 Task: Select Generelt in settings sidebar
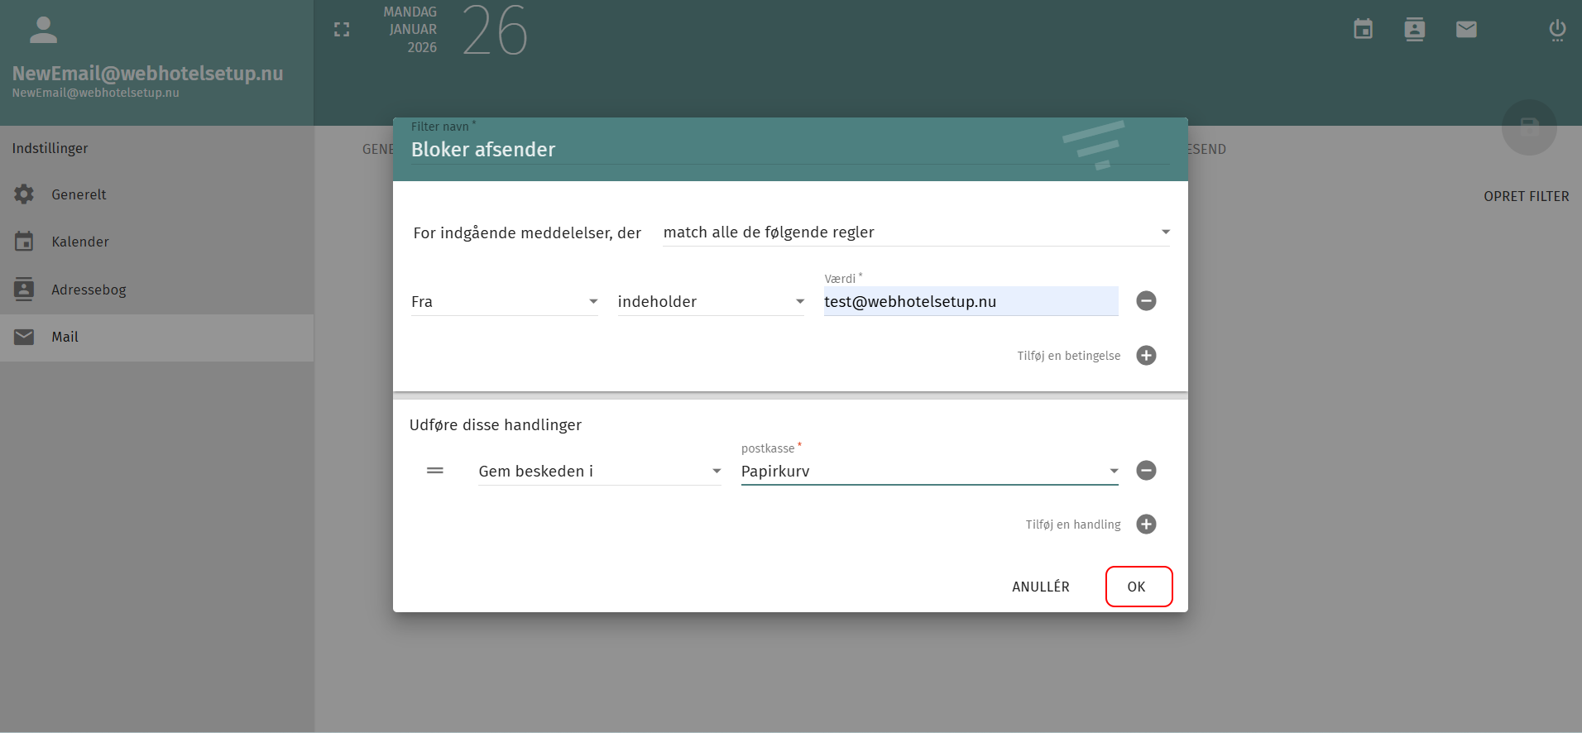click(x=79, y=195)
